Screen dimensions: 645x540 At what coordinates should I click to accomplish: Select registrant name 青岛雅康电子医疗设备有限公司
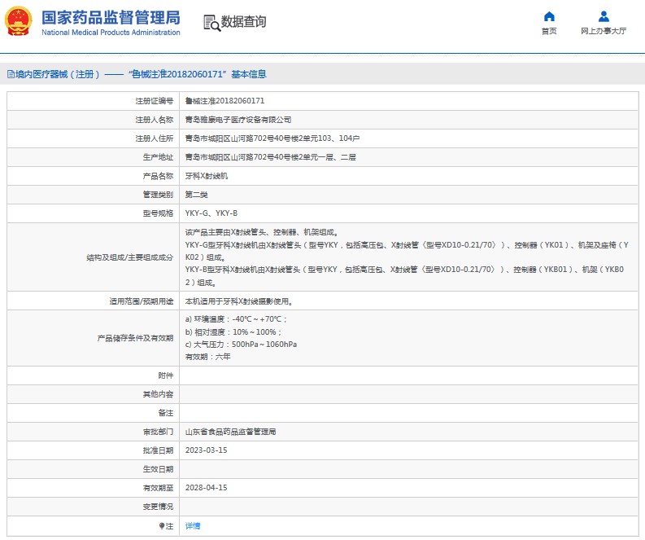coord(238,120)
